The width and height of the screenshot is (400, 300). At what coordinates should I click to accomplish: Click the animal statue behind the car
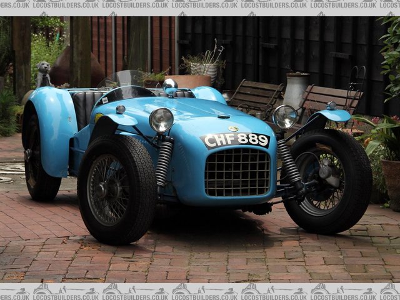43,74
